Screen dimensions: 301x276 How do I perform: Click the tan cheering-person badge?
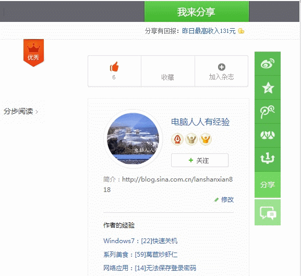(x=191, y=139)
